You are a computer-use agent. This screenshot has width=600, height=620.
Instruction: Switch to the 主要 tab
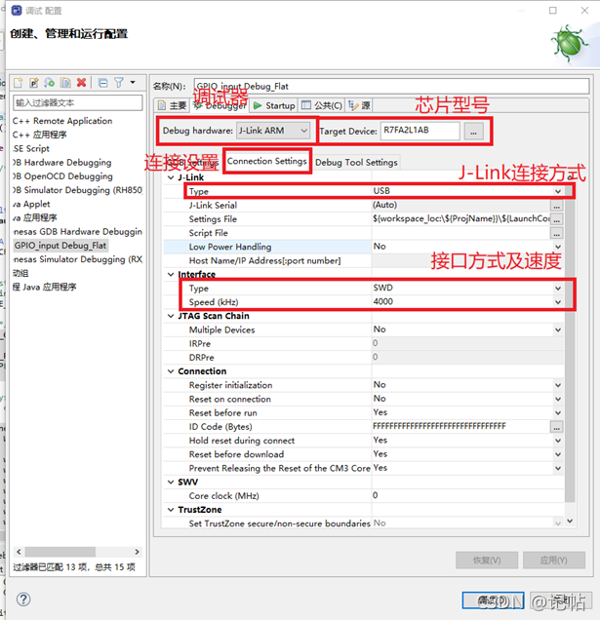tap(172, 105)
